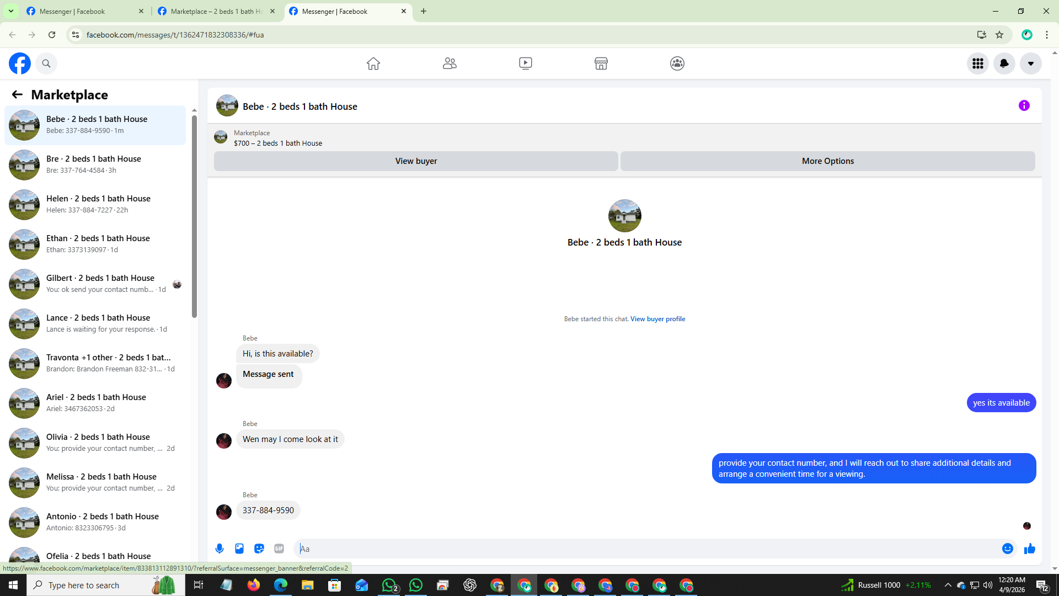Click the More Options button
This screenshot has height=596, width=1059.
tap(827, 161)
